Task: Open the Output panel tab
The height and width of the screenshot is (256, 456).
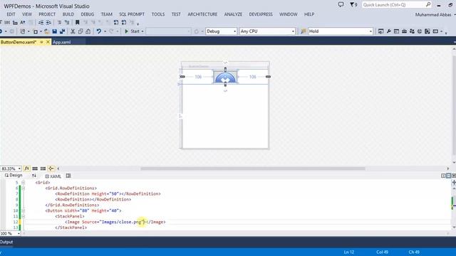Action: (6, 242)
